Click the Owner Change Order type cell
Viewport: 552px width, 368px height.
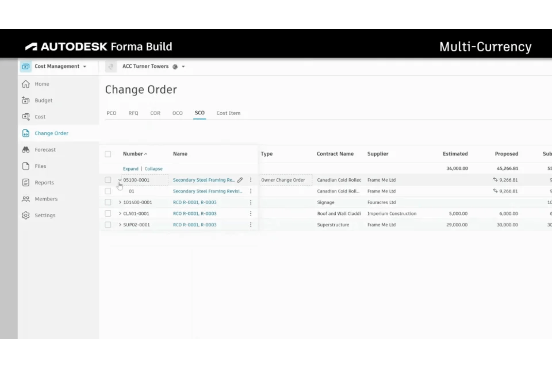tap(285, 180)
